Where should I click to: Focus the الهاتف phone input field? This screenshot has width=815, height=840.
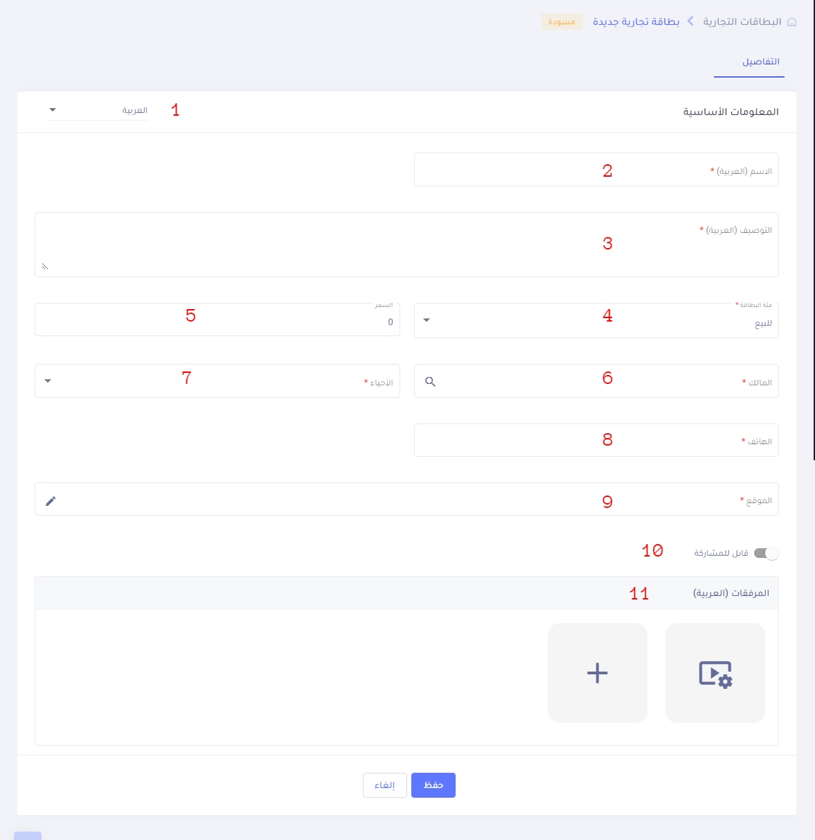595,441
